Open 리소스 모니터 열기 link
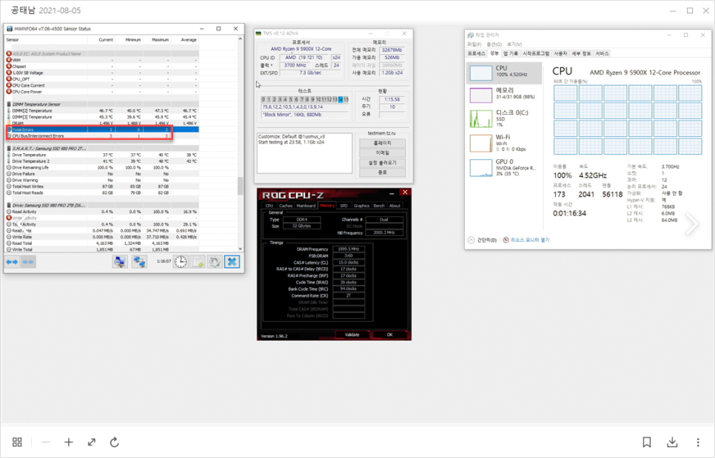 530,240
